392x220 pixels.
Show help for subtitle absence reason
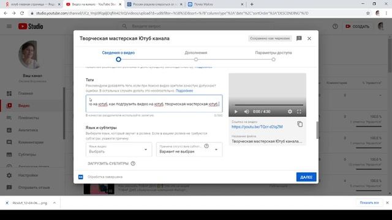pos(206,146)
